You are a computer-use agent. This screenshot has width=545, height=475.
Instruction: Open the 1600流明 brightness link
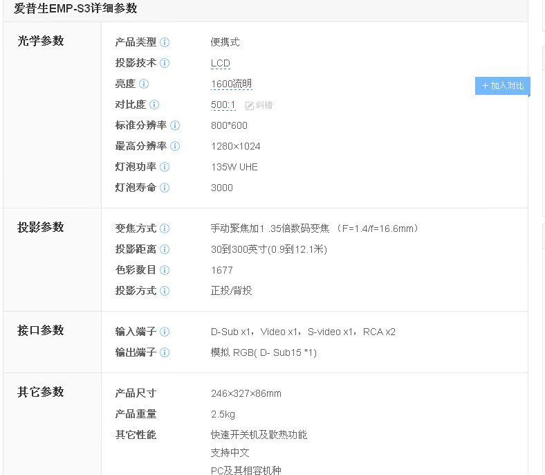231,84
